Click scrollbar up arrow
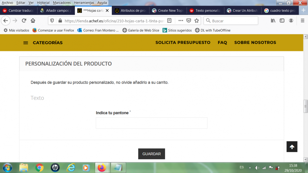 306,37
